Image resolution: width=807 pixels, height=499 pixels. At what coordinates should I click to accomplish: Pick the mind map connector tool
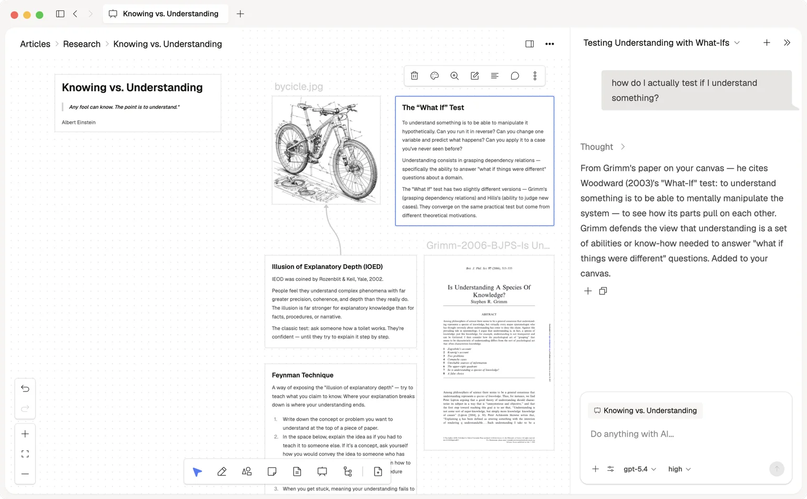click(348, 472)
